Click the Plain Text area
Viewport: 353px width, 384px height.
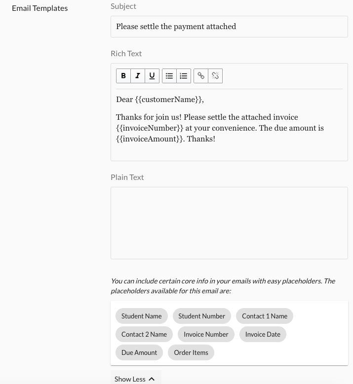click(x=229, y=223)
